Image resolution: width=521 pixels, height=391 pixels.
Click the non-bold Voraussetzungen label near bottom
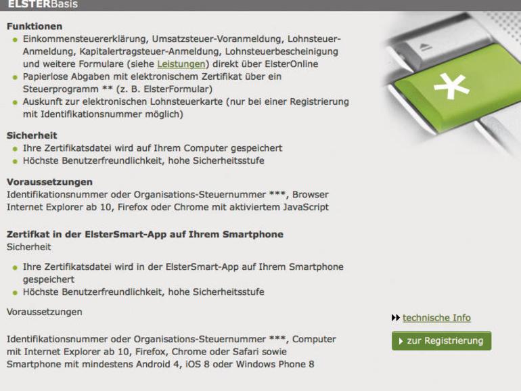click(x=44, y=312)
